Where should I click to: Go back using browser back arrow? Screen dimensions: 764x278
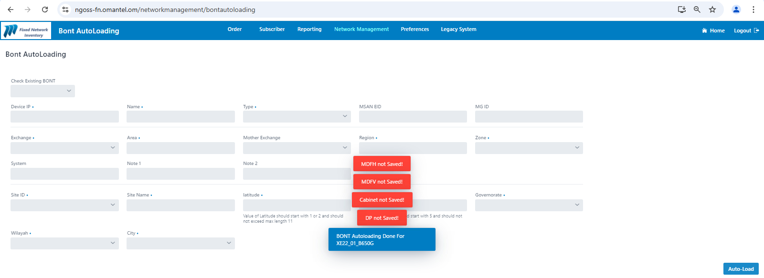(x=11, y=10)
